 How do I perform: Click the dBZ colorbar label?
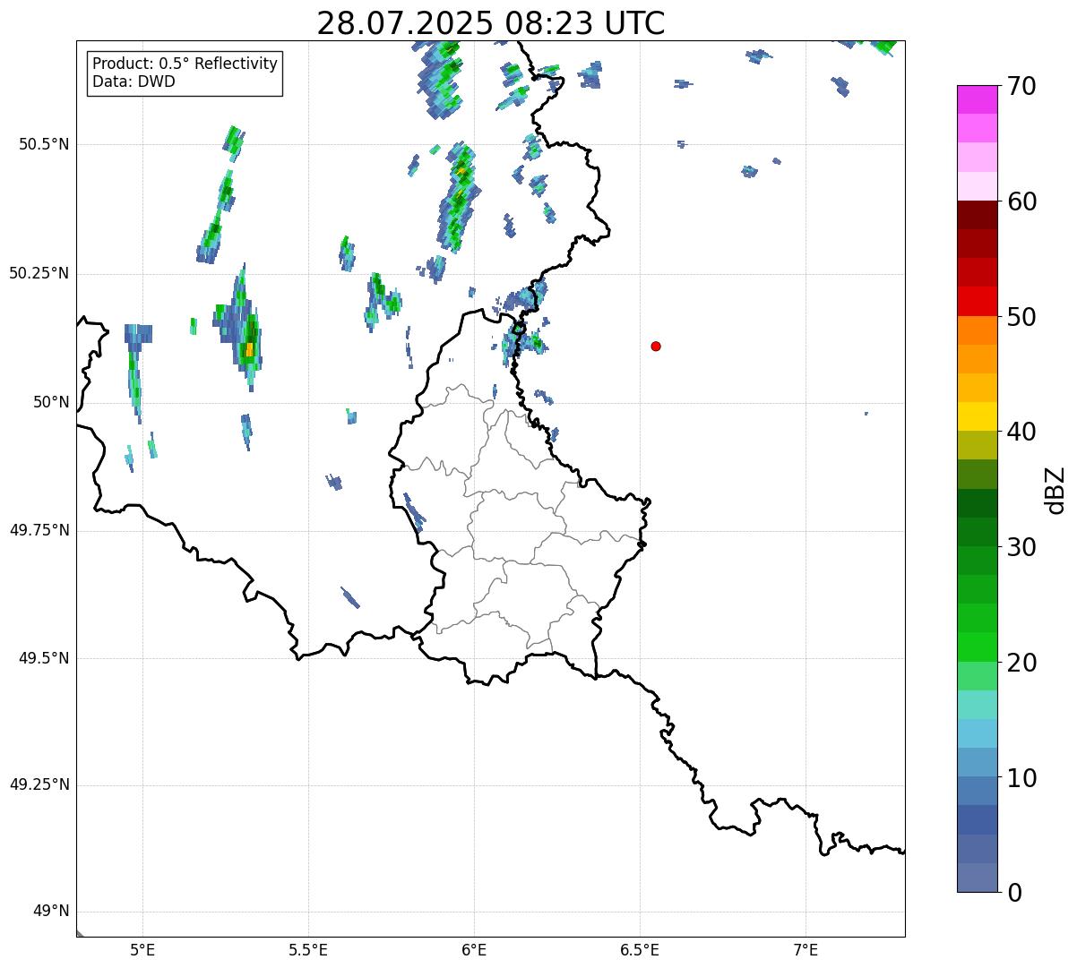pos(1055,489)
